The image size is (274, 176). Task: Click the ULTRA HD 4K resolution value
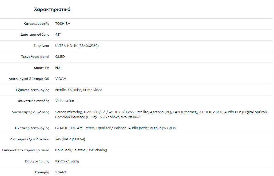tap(77, 46)
